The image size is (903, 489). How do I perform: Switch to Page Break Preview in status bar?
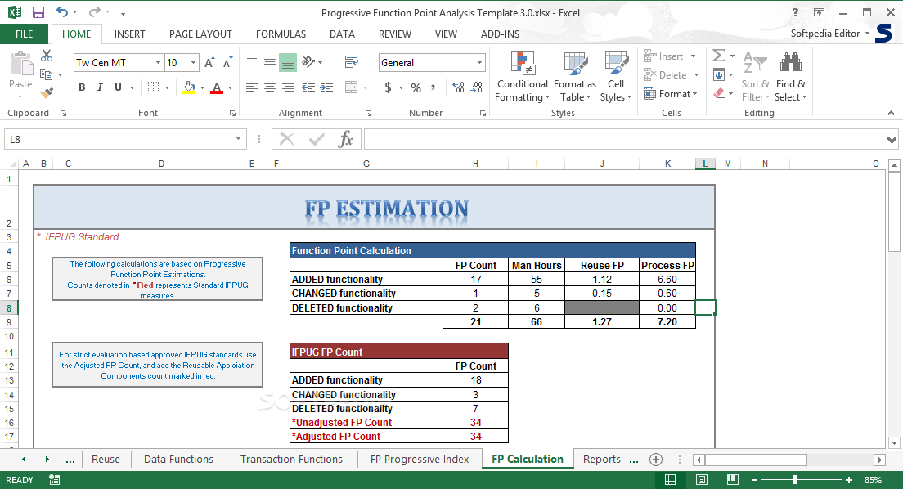(733, 480)
